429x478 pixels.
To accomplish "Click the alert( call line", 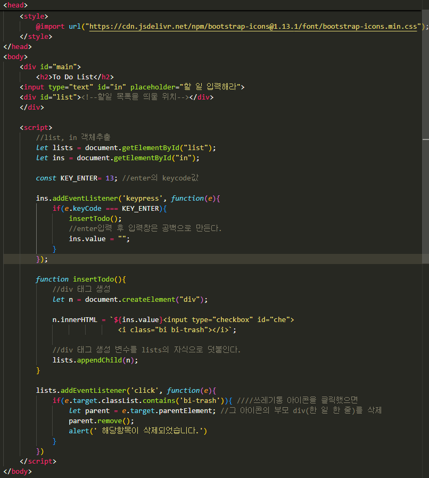I will pos(138,431).
